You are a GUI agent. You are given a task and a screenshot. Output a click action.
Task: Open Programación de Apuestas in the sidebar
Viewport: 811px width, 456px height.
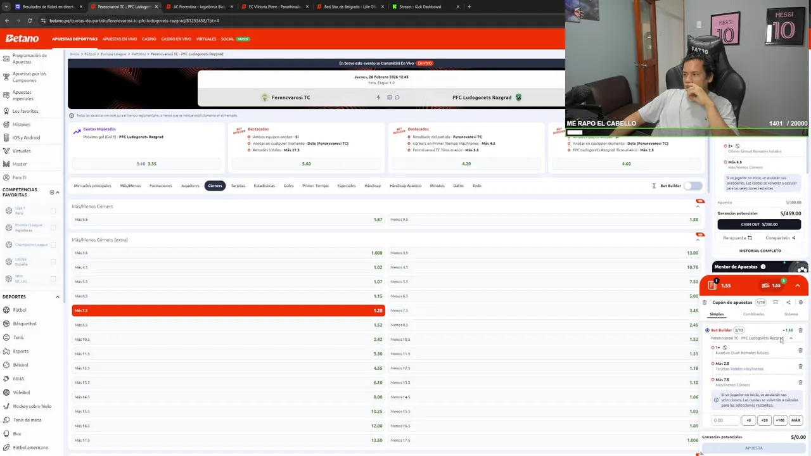point(29,58)
